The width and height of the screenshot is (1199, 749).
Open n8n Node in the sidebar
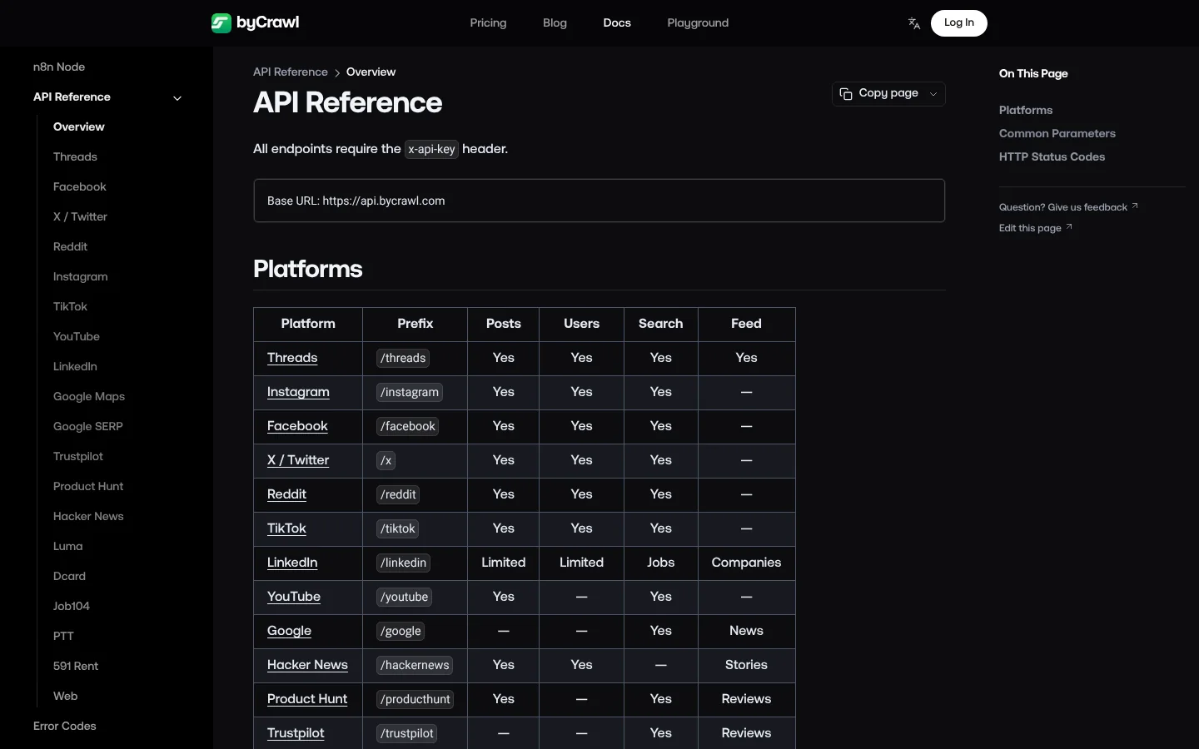pyautogui.click(x=59, y=67)
